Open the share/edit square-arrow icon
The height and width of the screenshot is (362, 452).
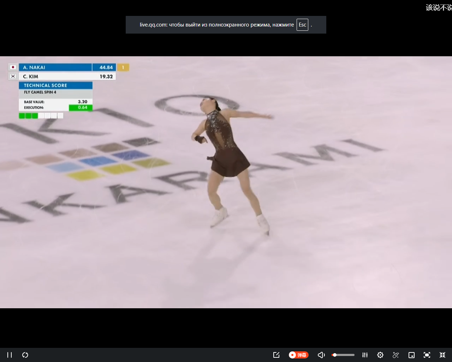pyautogui.click(x=276, y=355)
